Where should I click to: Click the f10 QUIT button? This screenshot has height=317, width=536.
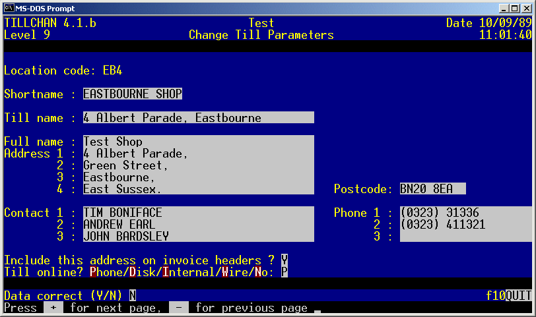point(518,296)
